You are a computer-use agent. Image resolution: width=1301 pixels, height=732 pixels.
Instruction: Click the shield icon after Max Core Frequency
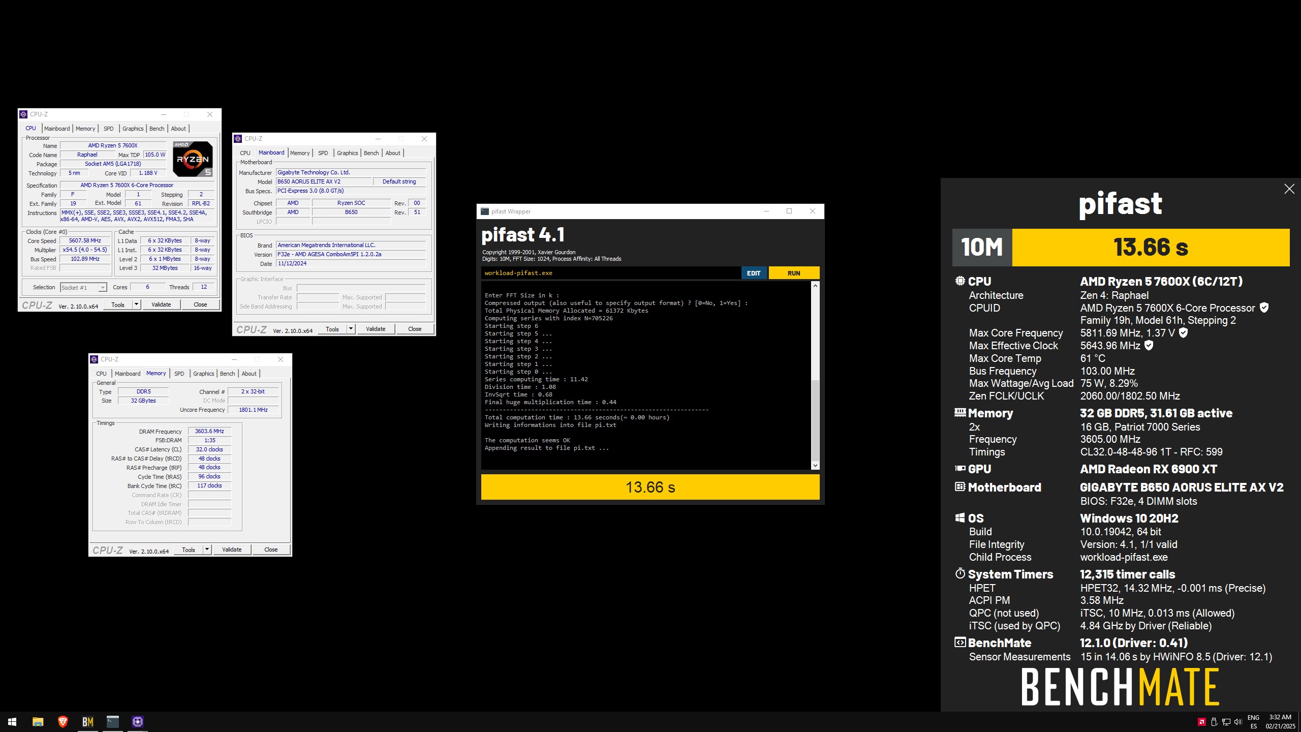pos(1183,332)
